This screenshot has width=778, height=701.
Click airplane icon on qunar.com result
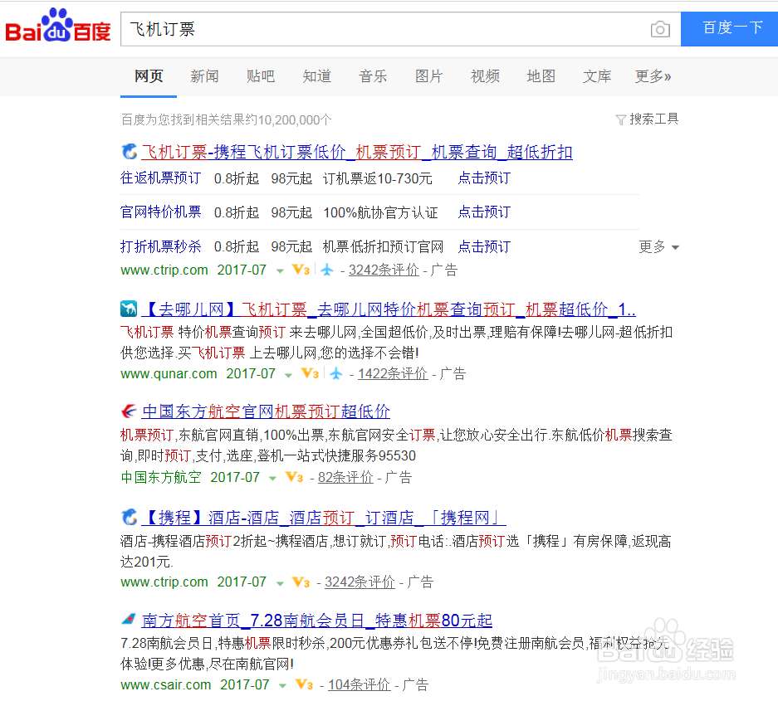click(x=336, y=373)
